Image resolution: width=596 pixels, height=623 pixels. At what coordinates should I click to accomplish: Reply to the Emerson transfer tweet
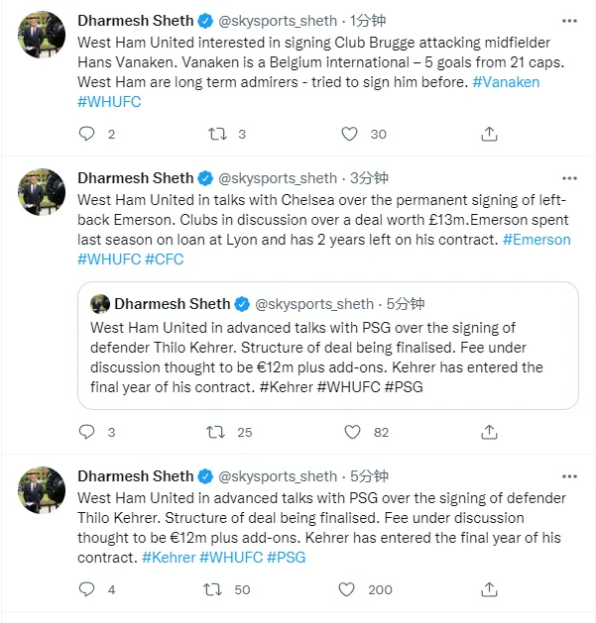tap(86, 432)
